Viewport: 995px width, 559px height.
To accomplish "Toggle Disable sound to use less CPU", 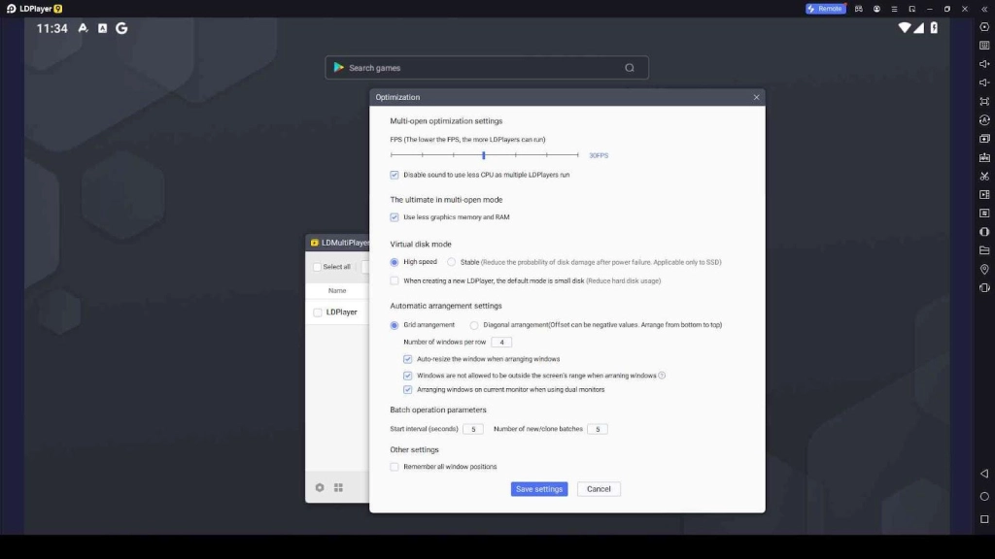I will [x=395, y=175].
